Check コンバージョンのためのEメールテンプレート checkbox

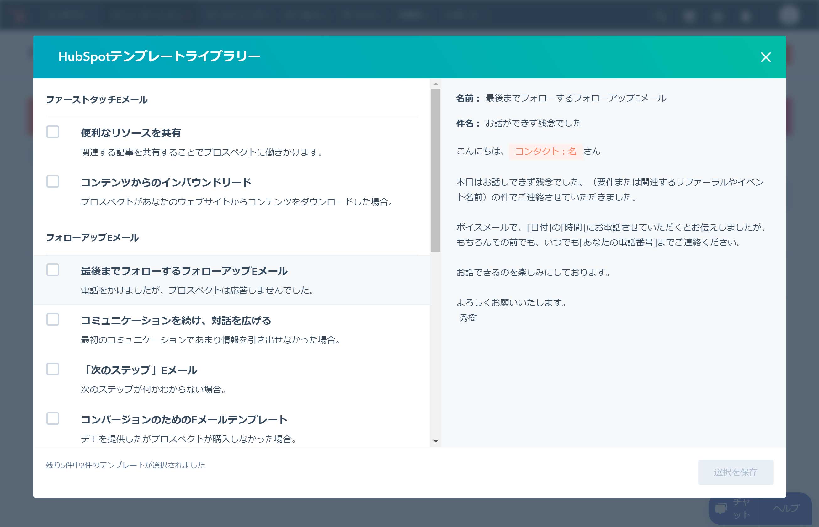[53, 418]
